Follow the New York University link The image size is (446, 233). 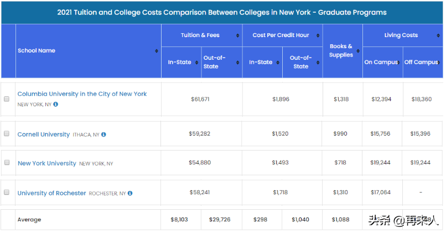(47, 164)
